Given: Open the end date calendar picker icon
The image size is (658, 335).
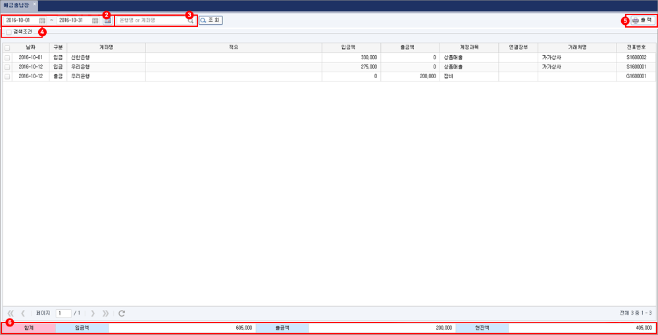Looking at the screenshot, I should 95,20.
